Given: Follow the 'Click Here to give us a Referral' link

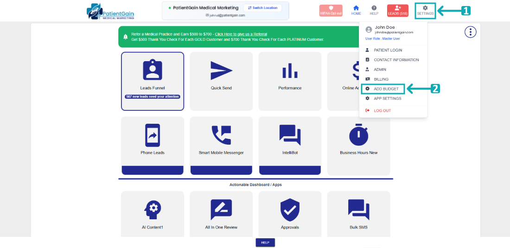Looking at the screenshot, I should [x=241, y=34].
